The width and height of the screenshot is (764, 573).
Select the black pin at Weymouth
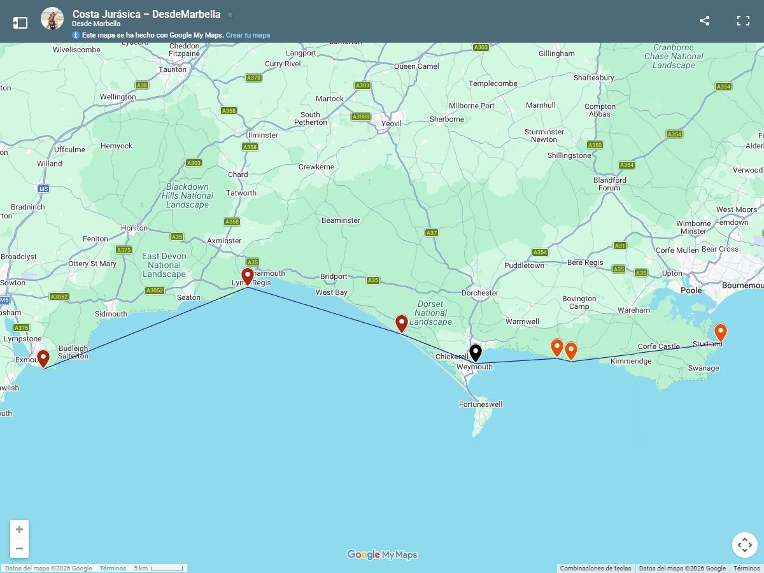476,353
